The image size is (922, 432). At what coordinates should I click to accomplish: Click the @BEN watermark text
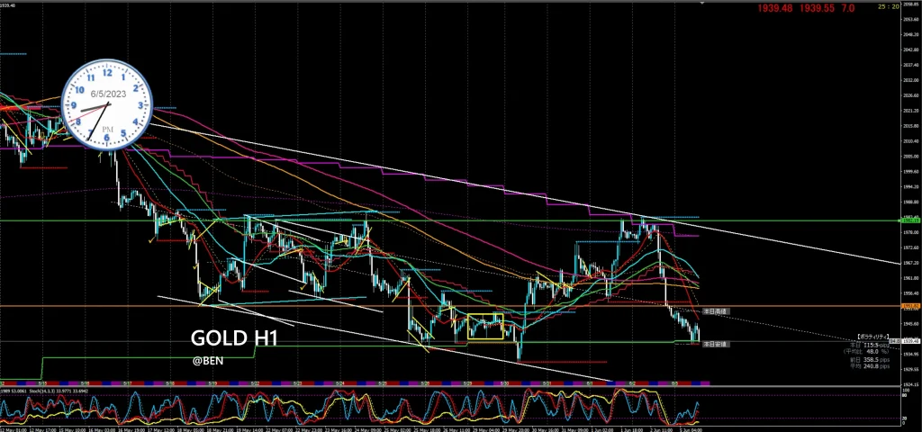pyautogui.click(x=206, y=362)
